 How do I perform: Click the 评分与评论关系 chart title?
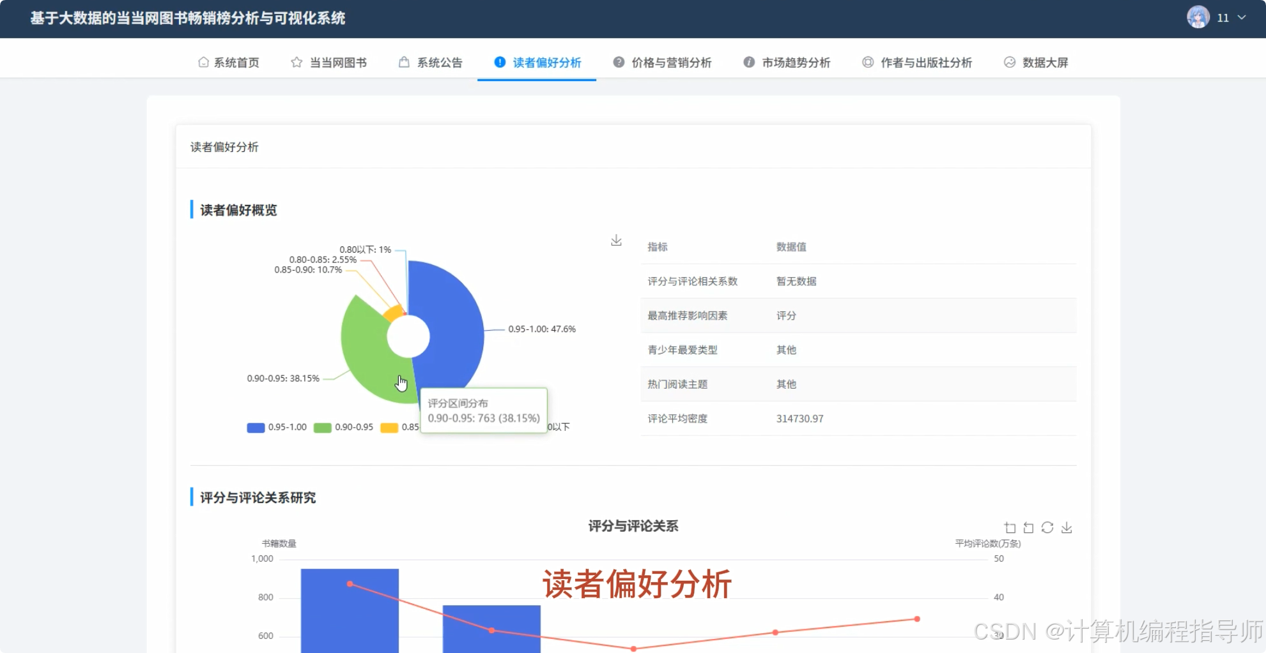tap(633, 526)
